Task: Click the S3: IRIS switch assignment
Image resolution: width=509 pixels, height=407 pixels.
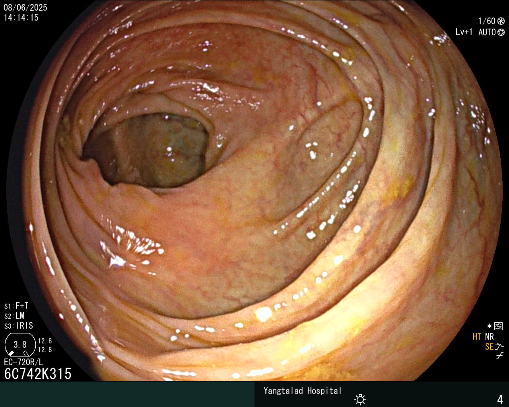Action: [x=19, y=326]
